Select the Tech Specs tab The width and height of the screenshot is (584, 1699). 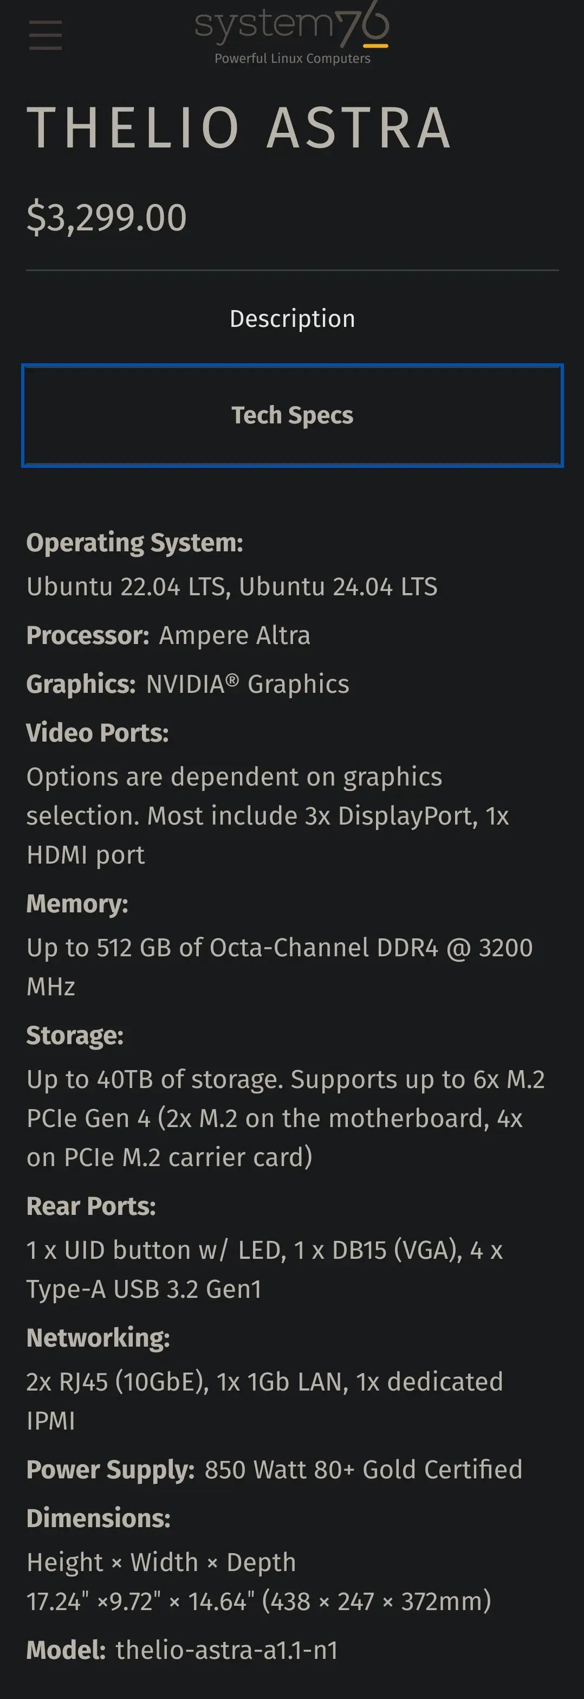(x=292, y=415)
